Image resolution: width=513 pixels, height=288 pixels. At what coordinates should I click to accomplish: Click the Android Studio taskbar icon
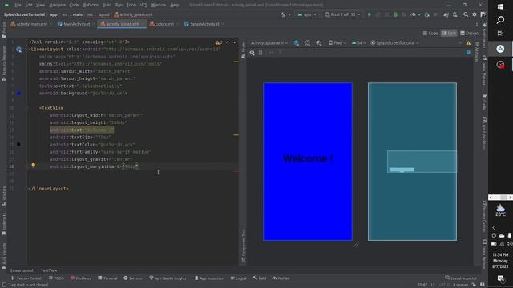point(500,49)
